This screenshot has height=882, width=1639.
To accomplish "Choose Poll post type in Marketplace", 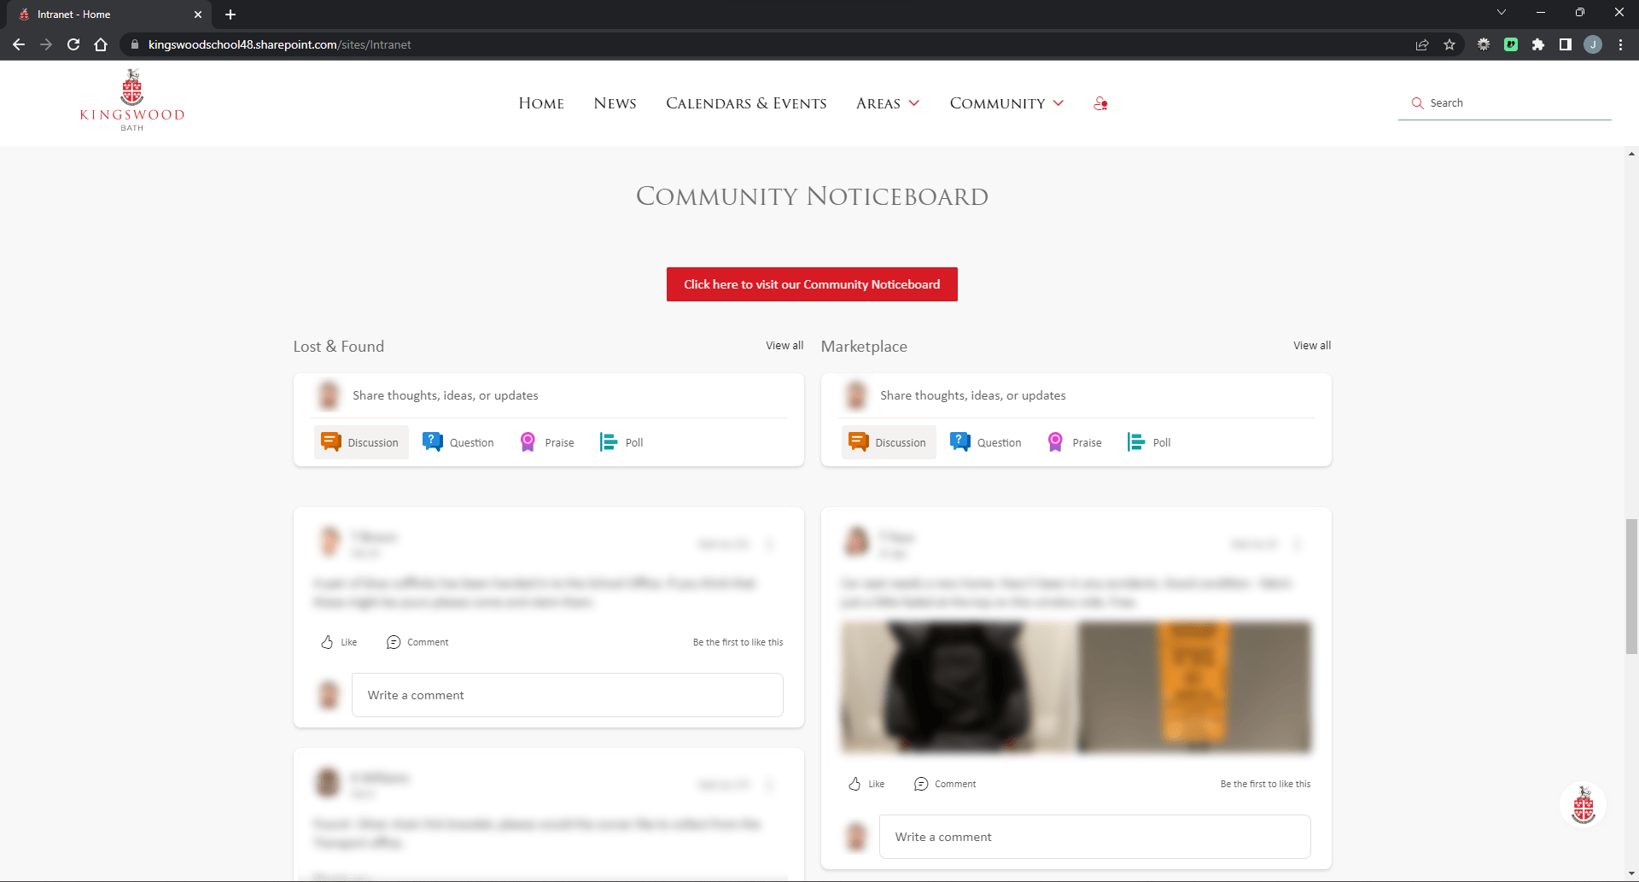I will pos(1149,442).
